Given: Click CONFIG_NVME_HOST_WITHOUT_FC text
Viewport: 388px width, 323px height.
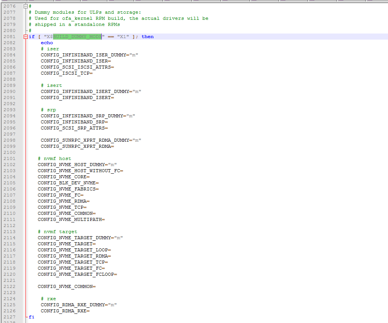Looking at the screenshot, I should click(80, 171).
